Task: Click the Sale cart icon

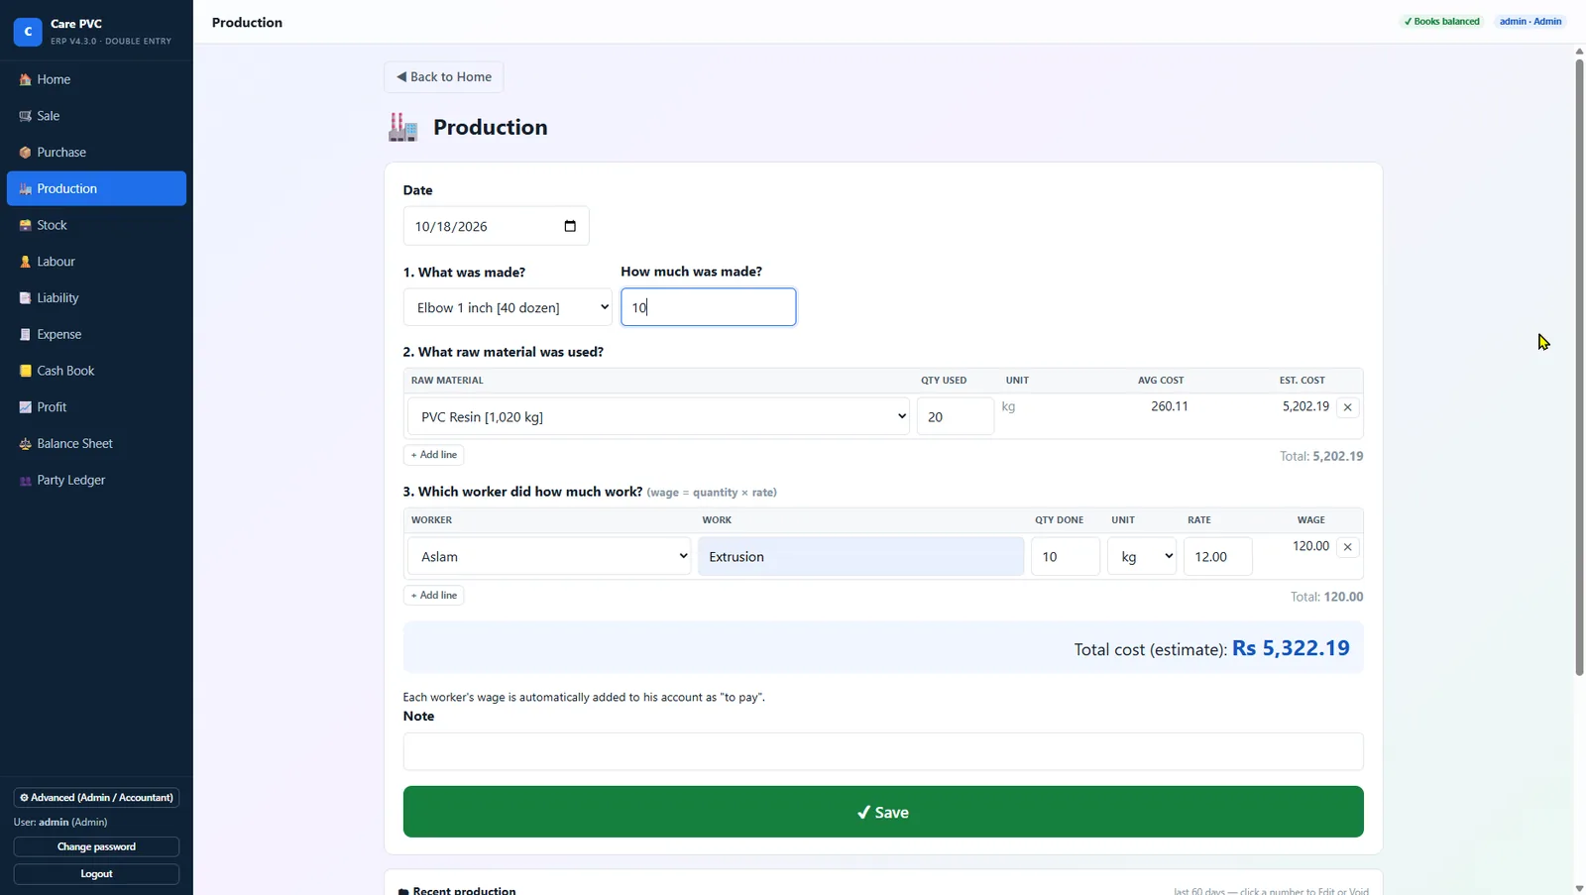Action: tap(26, 116)
